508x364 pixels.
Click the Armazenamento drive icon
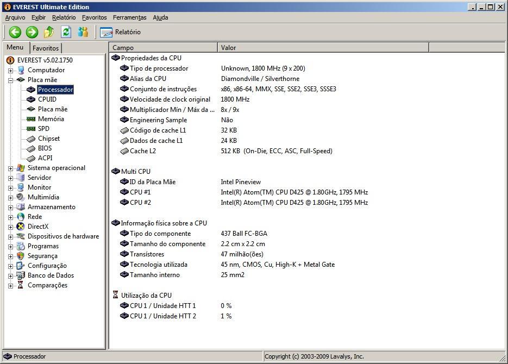point(21,207)
